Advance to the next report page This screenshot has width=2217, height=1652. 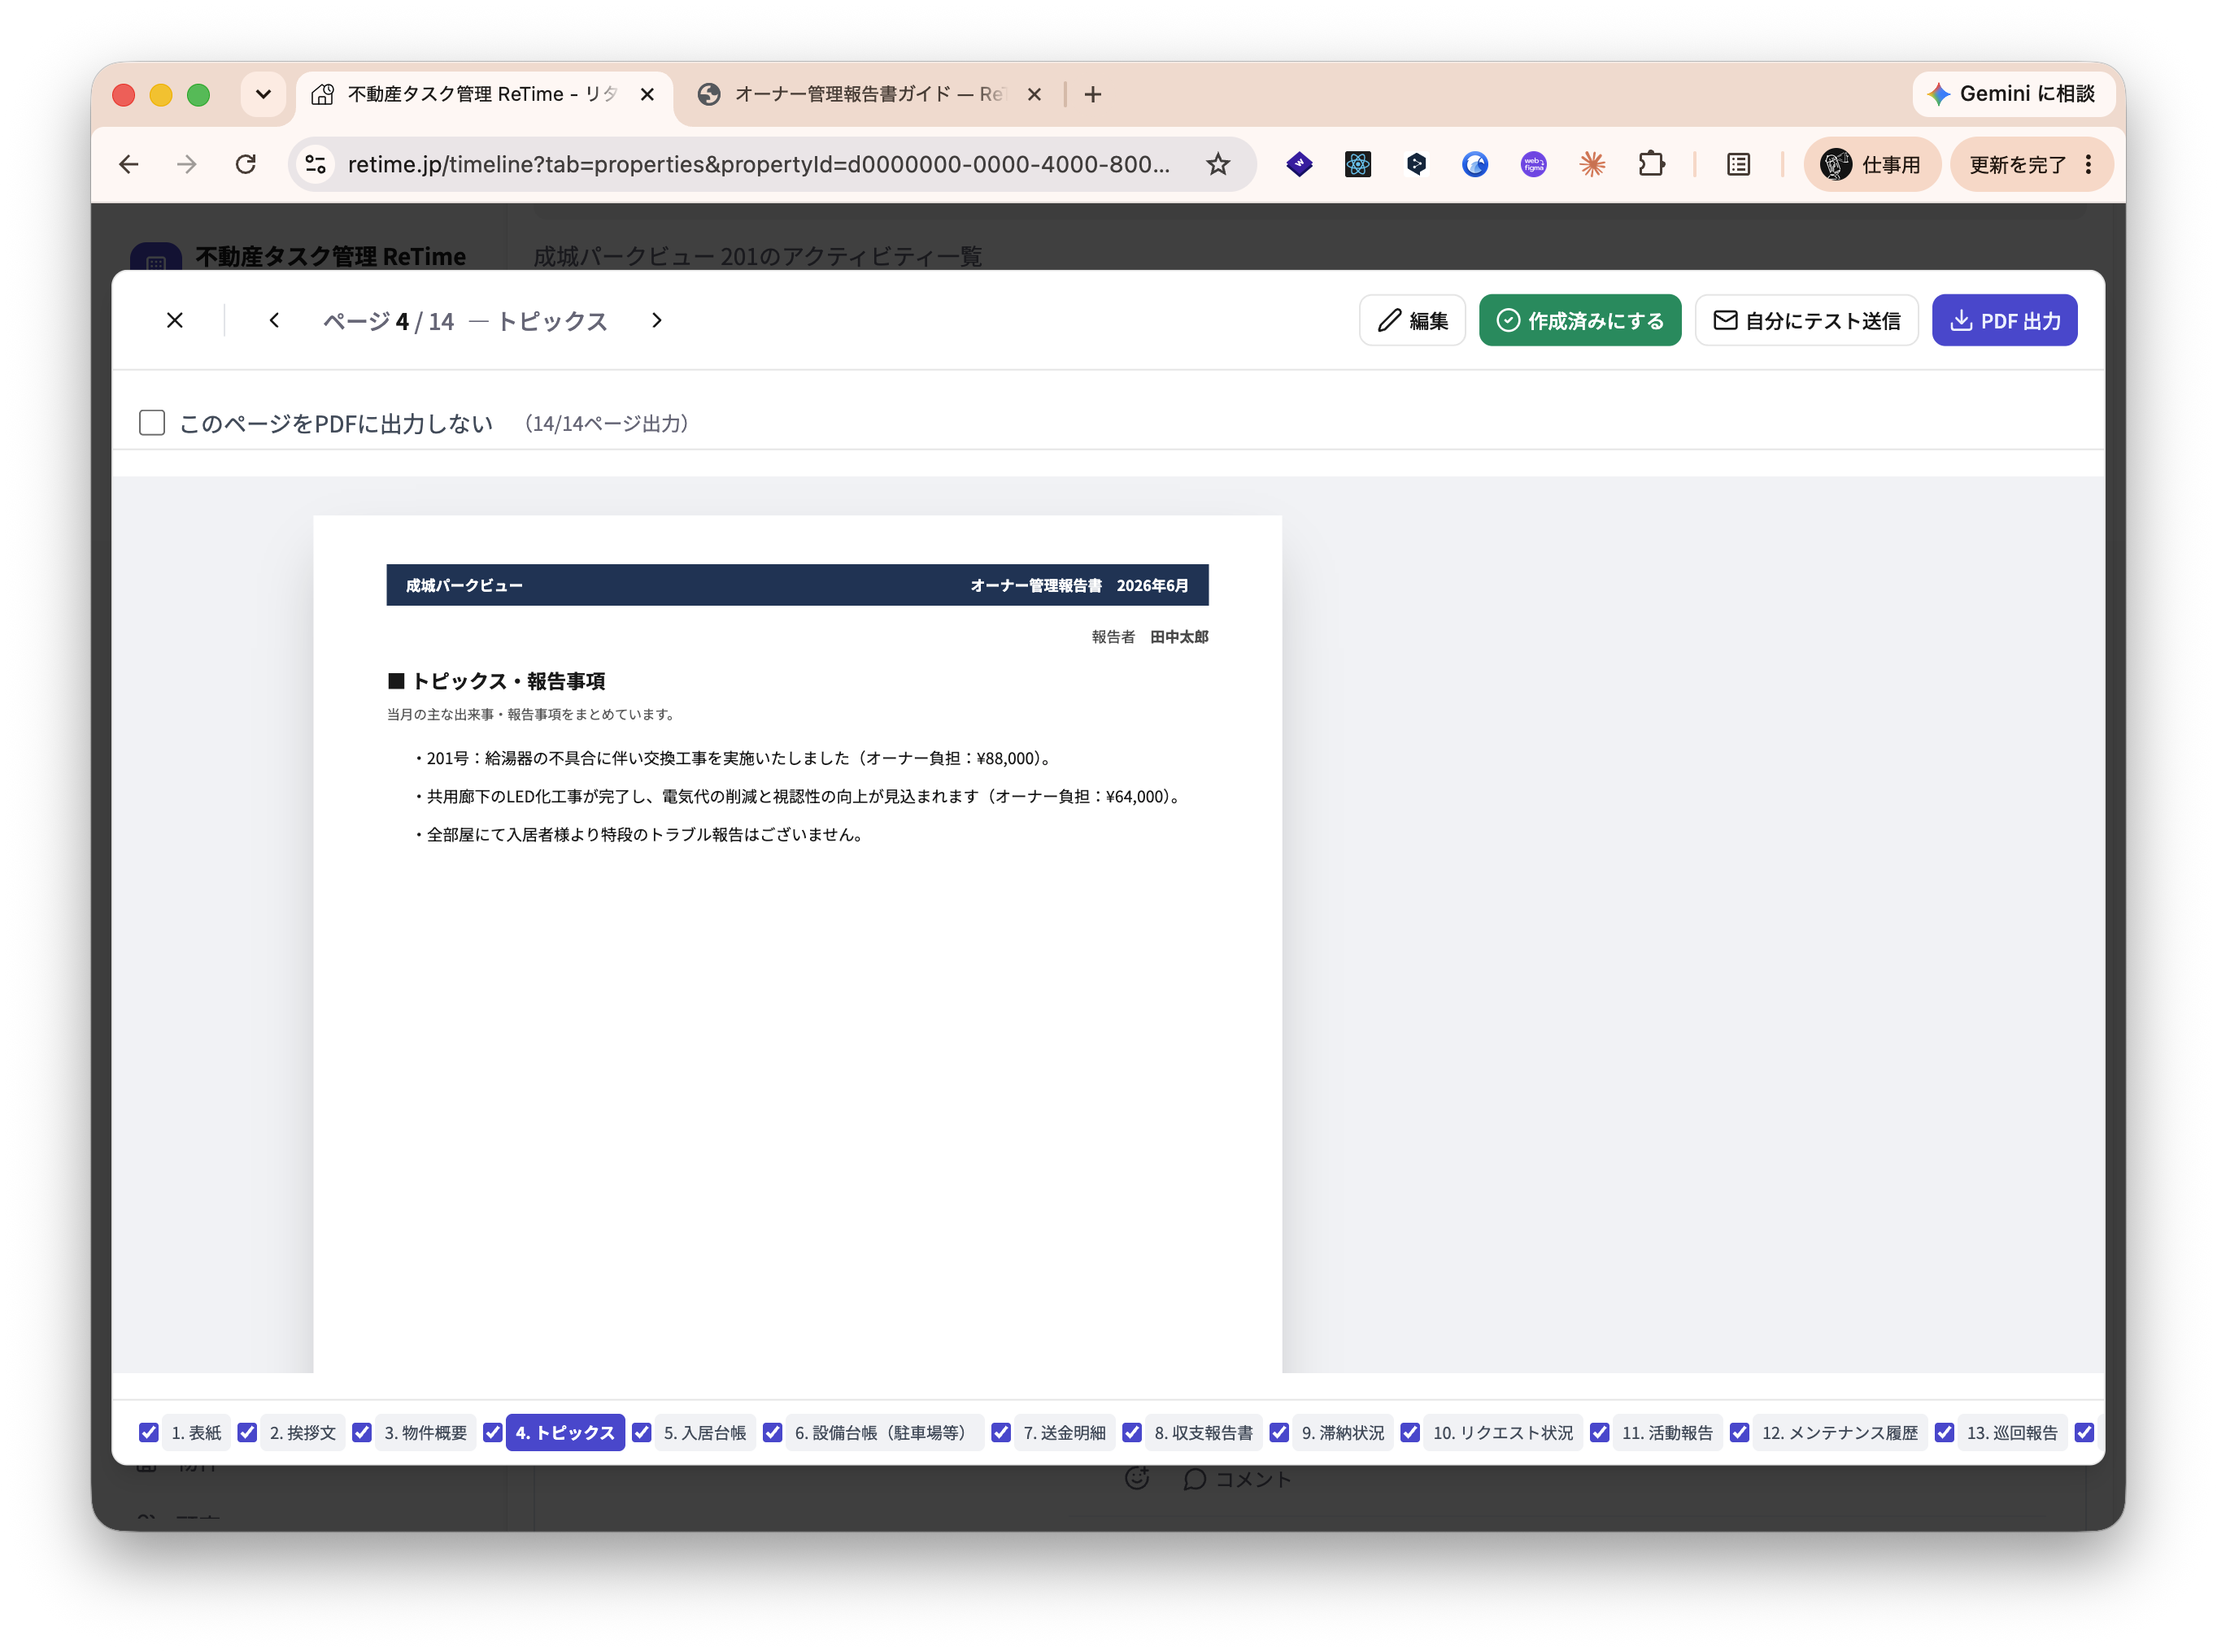656,320
